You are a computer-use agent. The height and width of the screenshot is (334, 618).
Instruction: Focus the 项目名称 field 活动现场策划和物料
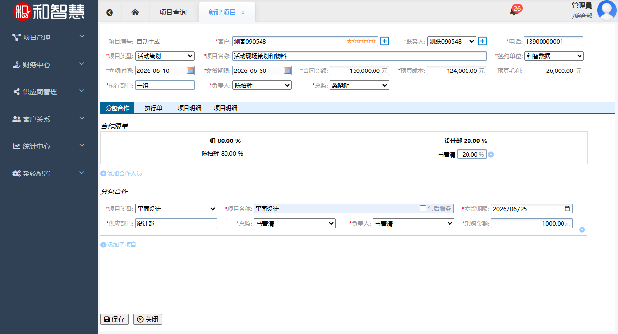coord(359,56)
